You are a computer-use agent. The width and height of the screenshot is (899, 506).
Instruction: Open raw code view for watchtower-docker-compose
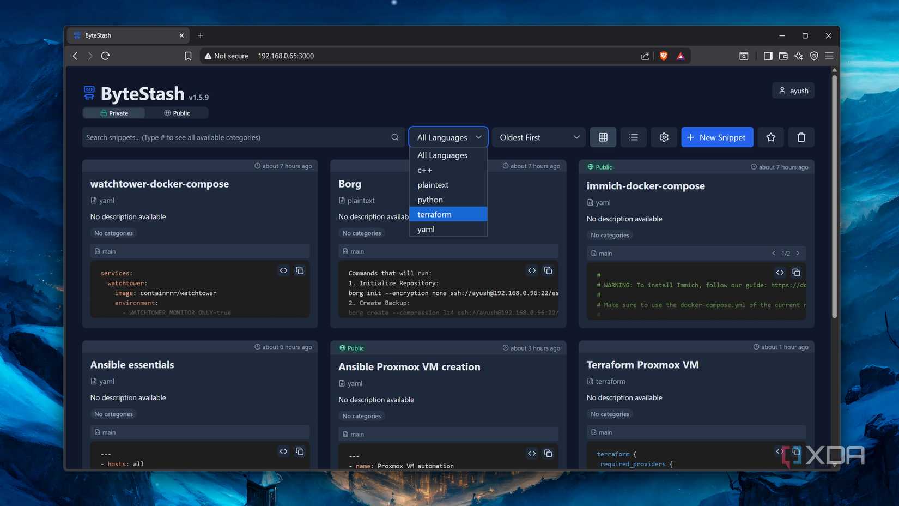pos(283,270)
